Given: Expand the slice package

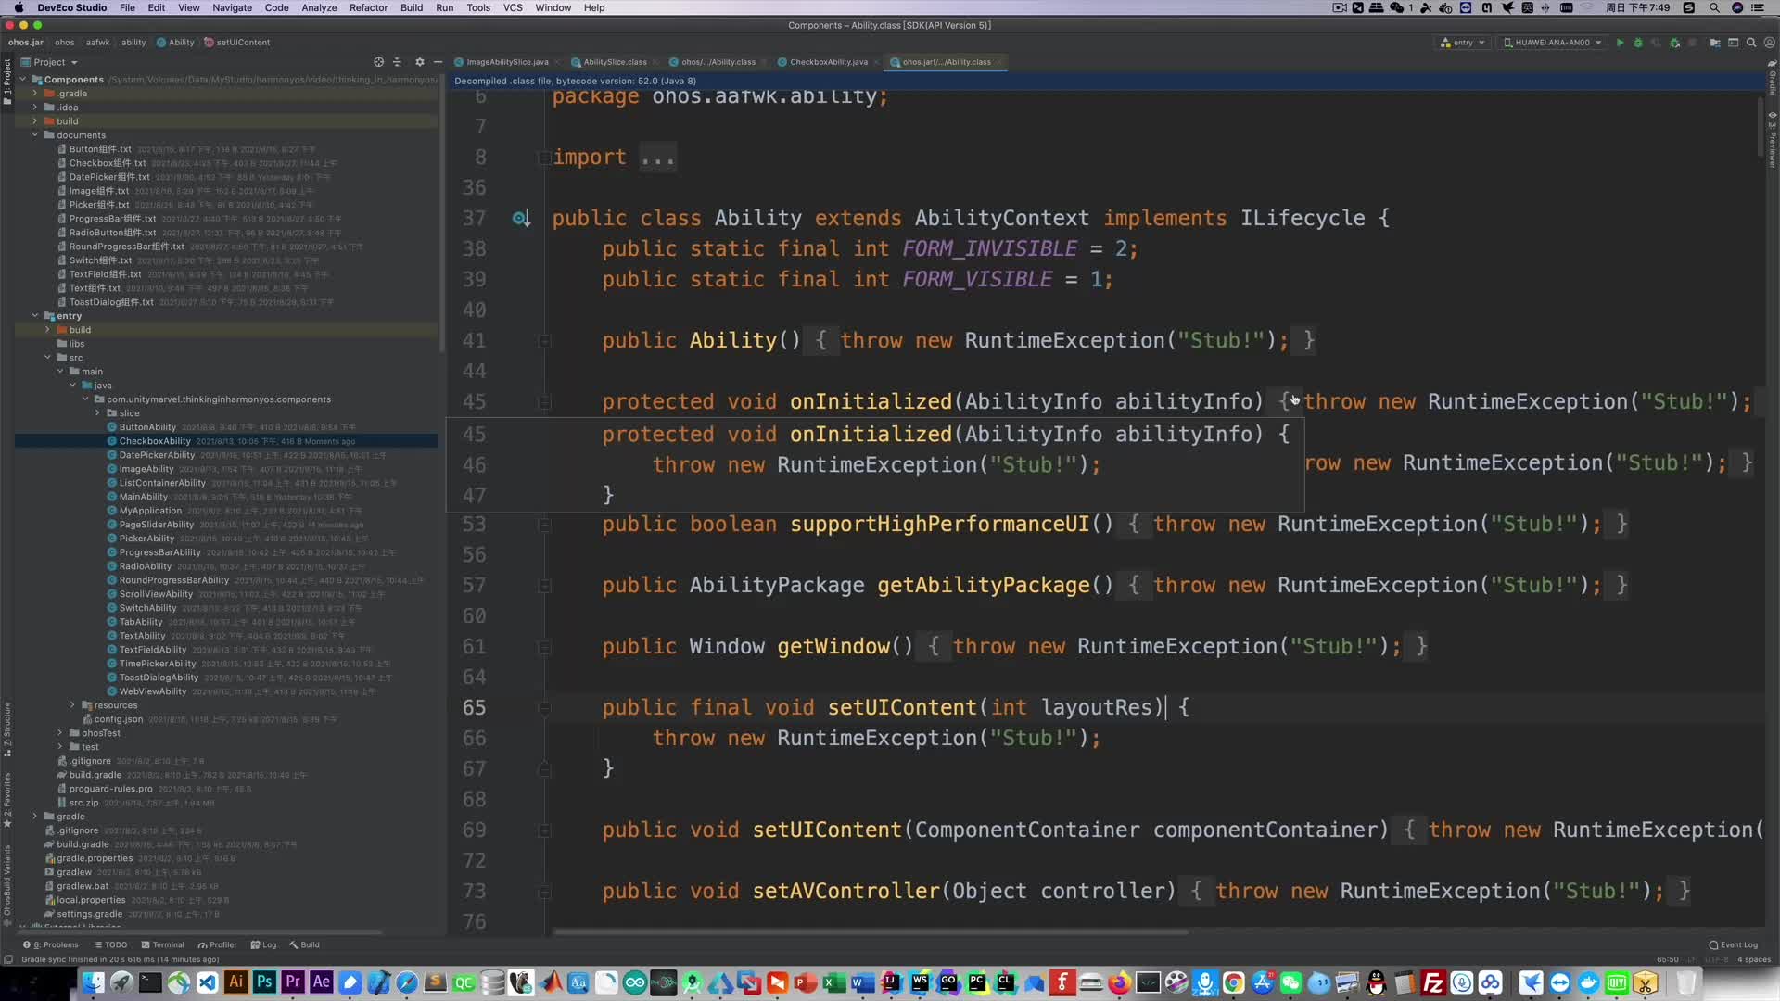Looking at the screenshot, I should [97, 413].
